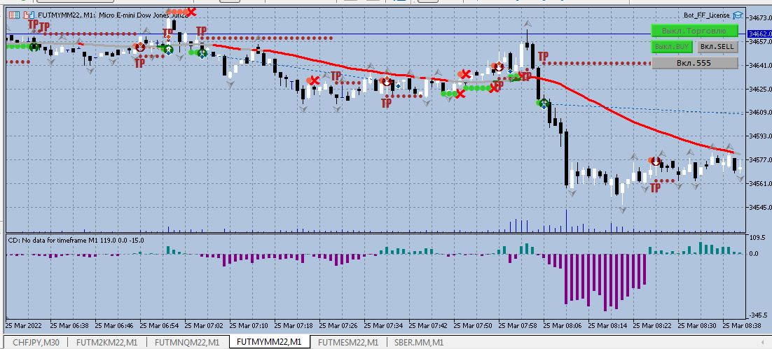The width and height of the screenshot is (772, 349).
Task: Open the one-click trading panel icon
Action: click(14, 15)
